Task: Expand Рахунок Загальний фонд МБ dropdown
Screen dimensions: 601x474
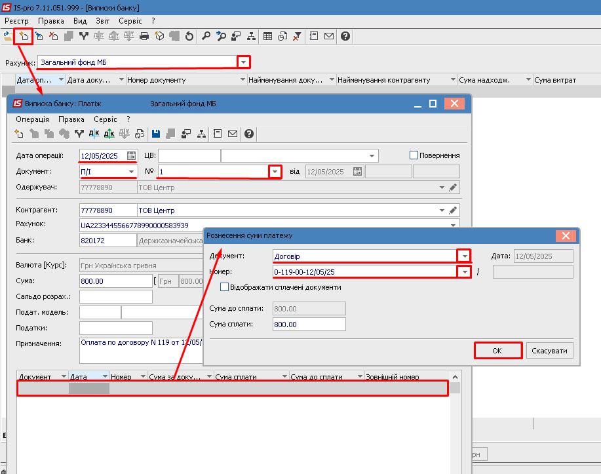Action: [x=243, y=62]
